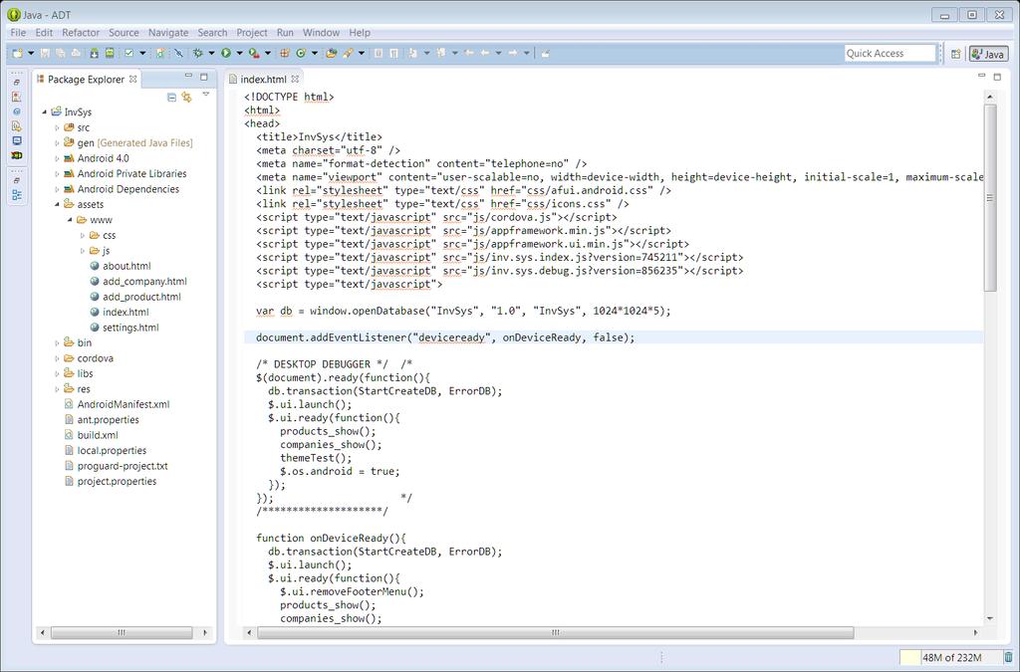The image size is (1020, 672).
Task: Click the New Java Package icon
Action: [x=284, y=54]
